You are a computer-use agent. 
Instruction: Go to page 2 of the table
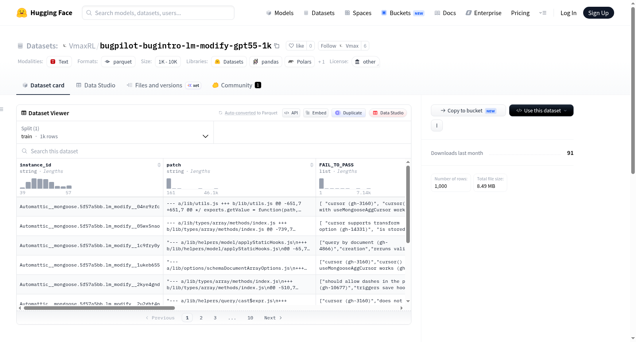[x=201, y=318]
